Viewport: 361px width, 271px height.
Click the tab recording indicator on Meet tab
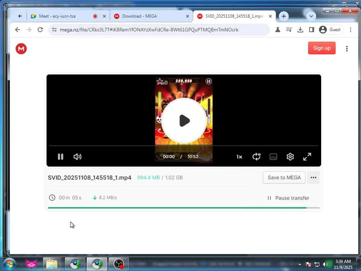click(95, 16)
